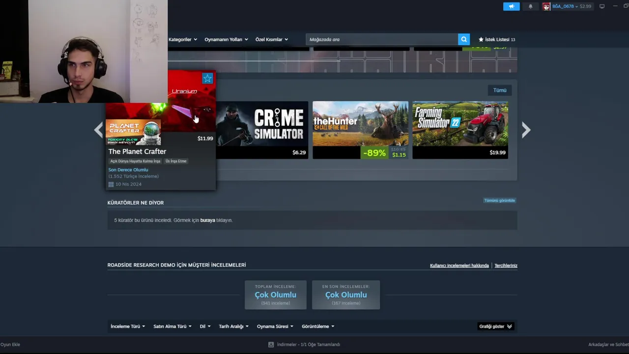Image resolution: width=629 pixels, height=354 pixels.
Task: Click The Planet Crafter title text
Action: click(137, 151)
